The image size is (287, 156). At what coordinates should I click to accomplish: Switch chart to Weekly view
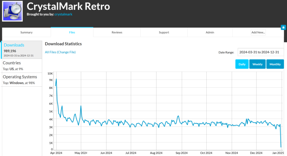click(x=257, y=64)
